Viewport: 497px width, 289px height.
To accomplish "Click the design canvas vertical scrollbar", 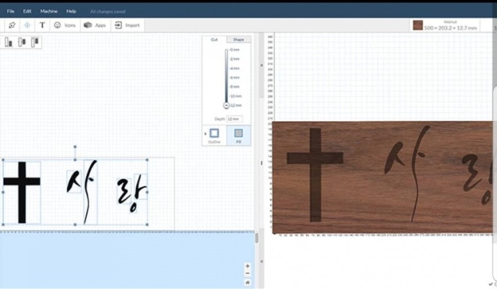I will click(257, 238).
